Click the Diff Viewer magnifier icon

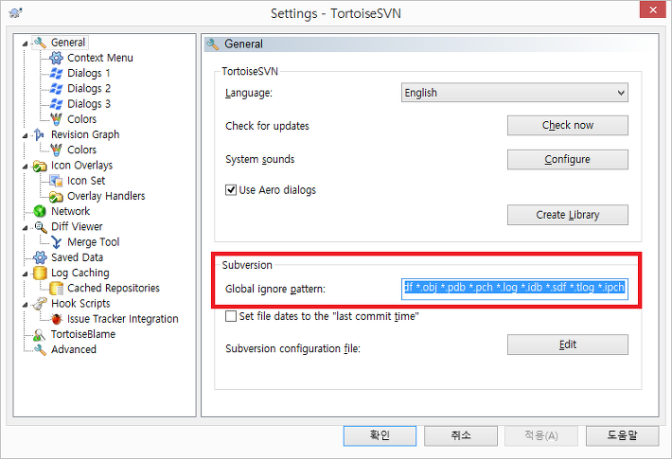[41, 227]
